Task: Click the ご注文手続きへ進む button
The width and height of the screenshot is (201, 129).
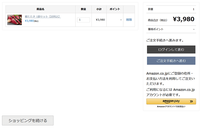Action: click(171, 61)
